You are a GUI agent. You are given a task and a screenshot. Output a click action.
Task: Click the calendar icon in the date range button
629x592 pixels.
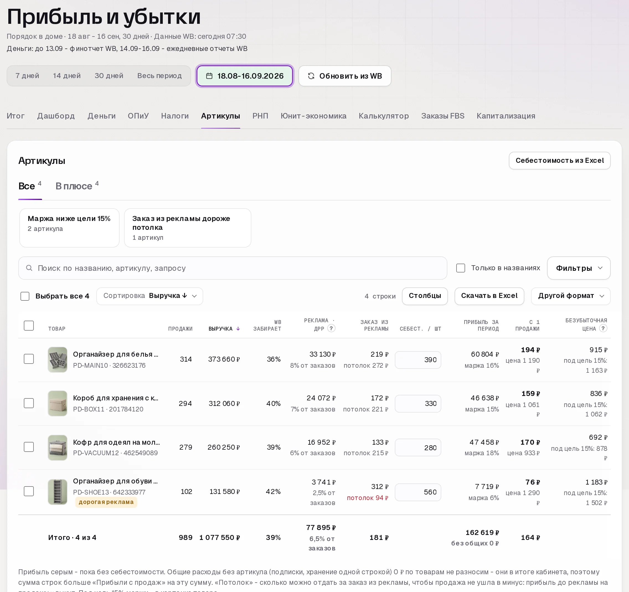click(209, 76)
